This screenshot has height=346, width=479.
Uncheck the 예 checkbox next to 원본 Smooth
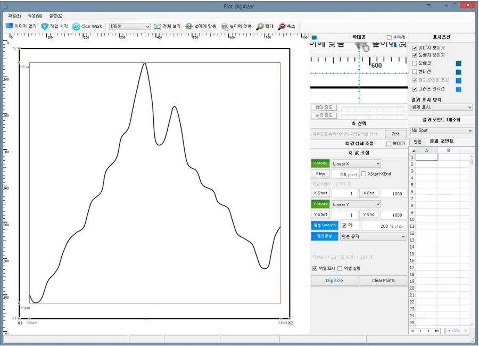pos(344,225)
